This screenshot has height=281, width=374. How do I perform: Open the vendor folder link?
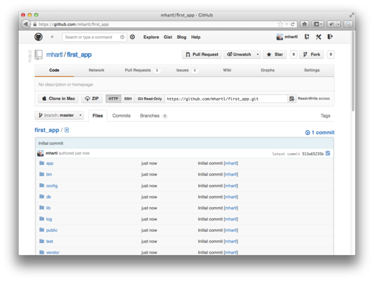click(53, 252)
